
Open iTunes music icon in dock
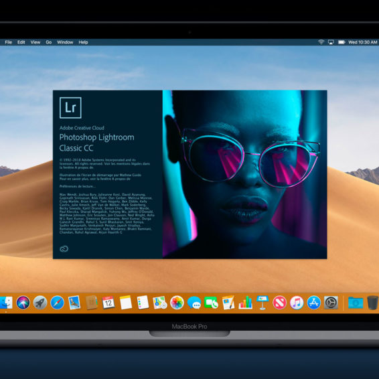297,303
